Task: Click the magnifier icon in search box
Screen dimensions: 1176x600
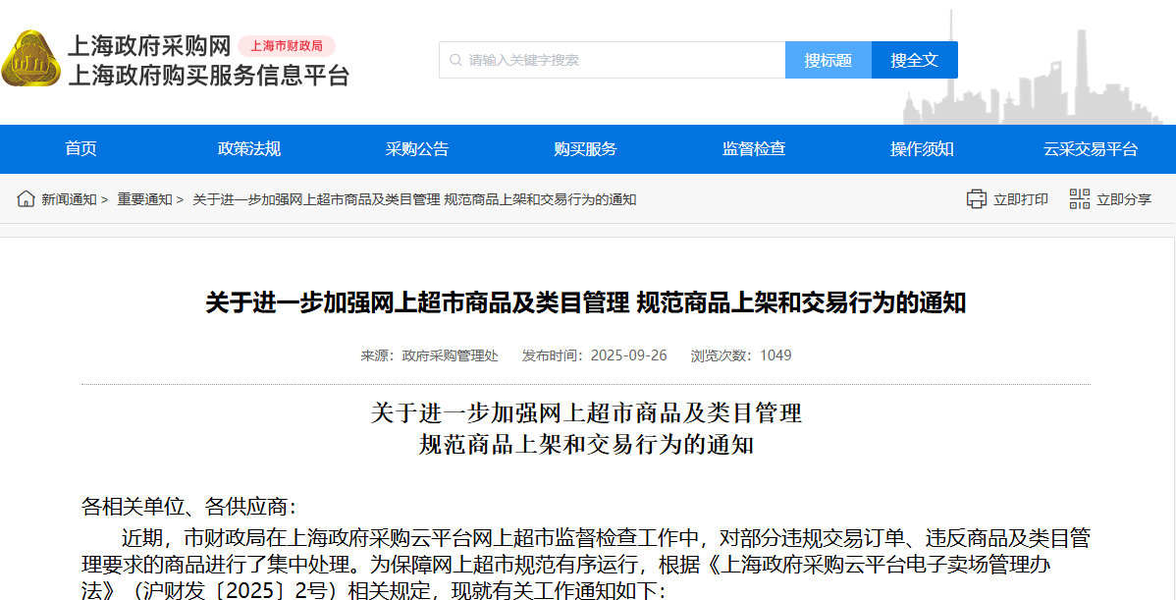Action: click(455, 60)
